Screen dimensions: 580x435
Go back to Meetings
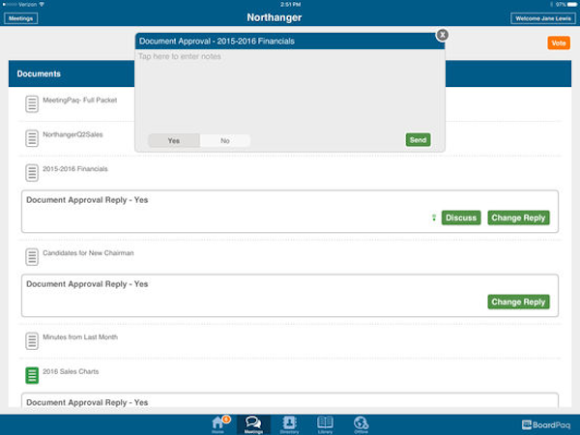(x=20, y=18)
